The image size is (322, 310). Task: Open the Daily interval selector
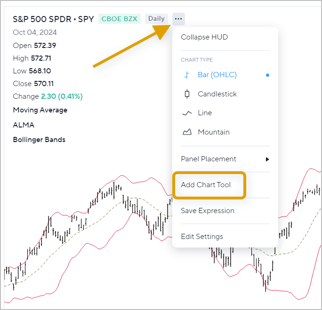[x=156, y=19]
